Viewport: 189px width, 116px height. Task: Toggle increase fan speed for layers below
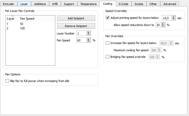[108, 43]
